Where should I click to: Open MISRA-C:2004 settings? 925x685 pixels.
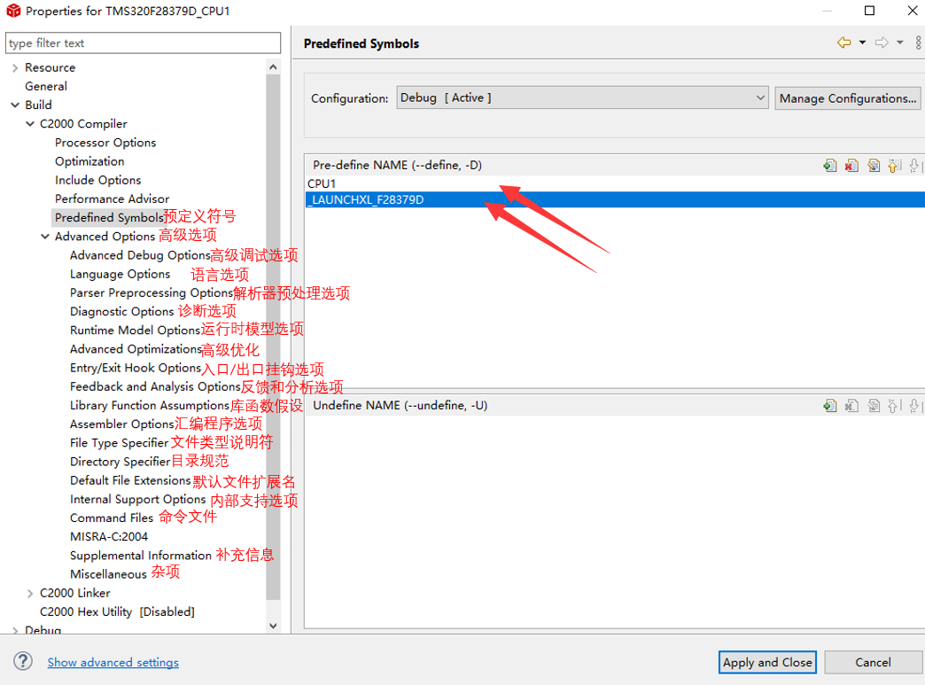(x=109, y=537)
